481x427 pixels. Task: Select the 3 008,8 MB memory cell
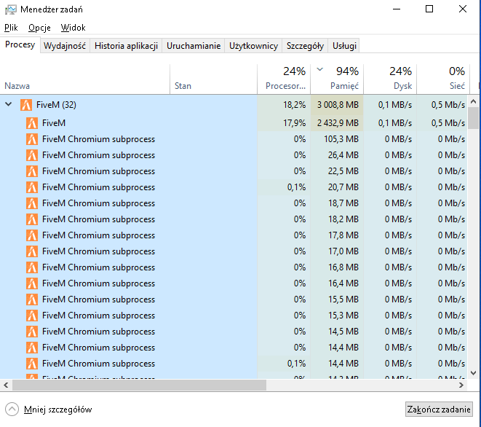[x=337, y=105]
